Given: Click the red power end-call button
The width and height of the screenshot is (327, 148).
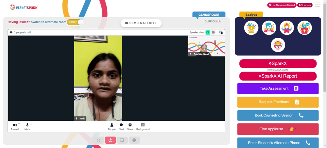Looking at the screenshot, I should point(110,140).
